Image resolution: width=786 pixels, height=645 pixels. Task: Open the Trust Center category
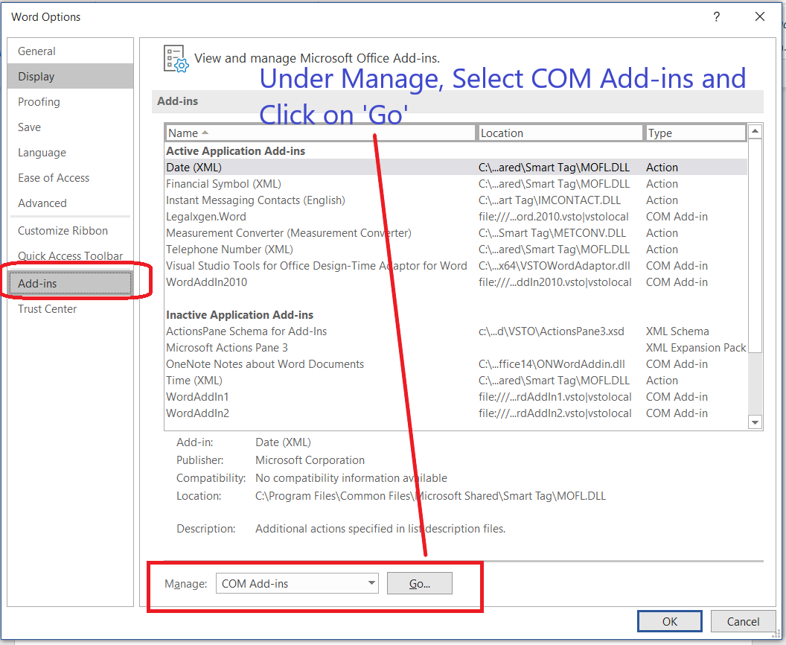pyautogui.click(x=48, y=309)
